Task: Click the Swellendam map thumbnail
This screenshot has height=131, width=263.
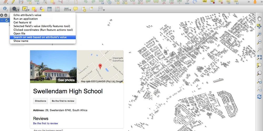Action: pyautogui.click(x=100, y=67)
